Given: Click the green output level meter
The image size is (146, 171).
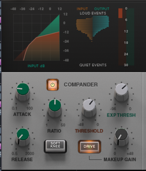Looking at the screenshot, I should (x=130, y=37).
